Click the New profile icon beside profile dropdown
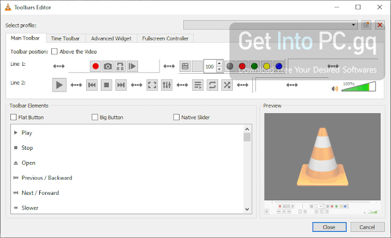Screen dimensions: 391x238 (x=366, y=25)
